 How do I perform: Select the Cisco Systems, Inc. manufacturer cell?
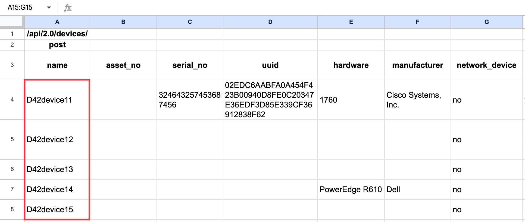point(417,100)
